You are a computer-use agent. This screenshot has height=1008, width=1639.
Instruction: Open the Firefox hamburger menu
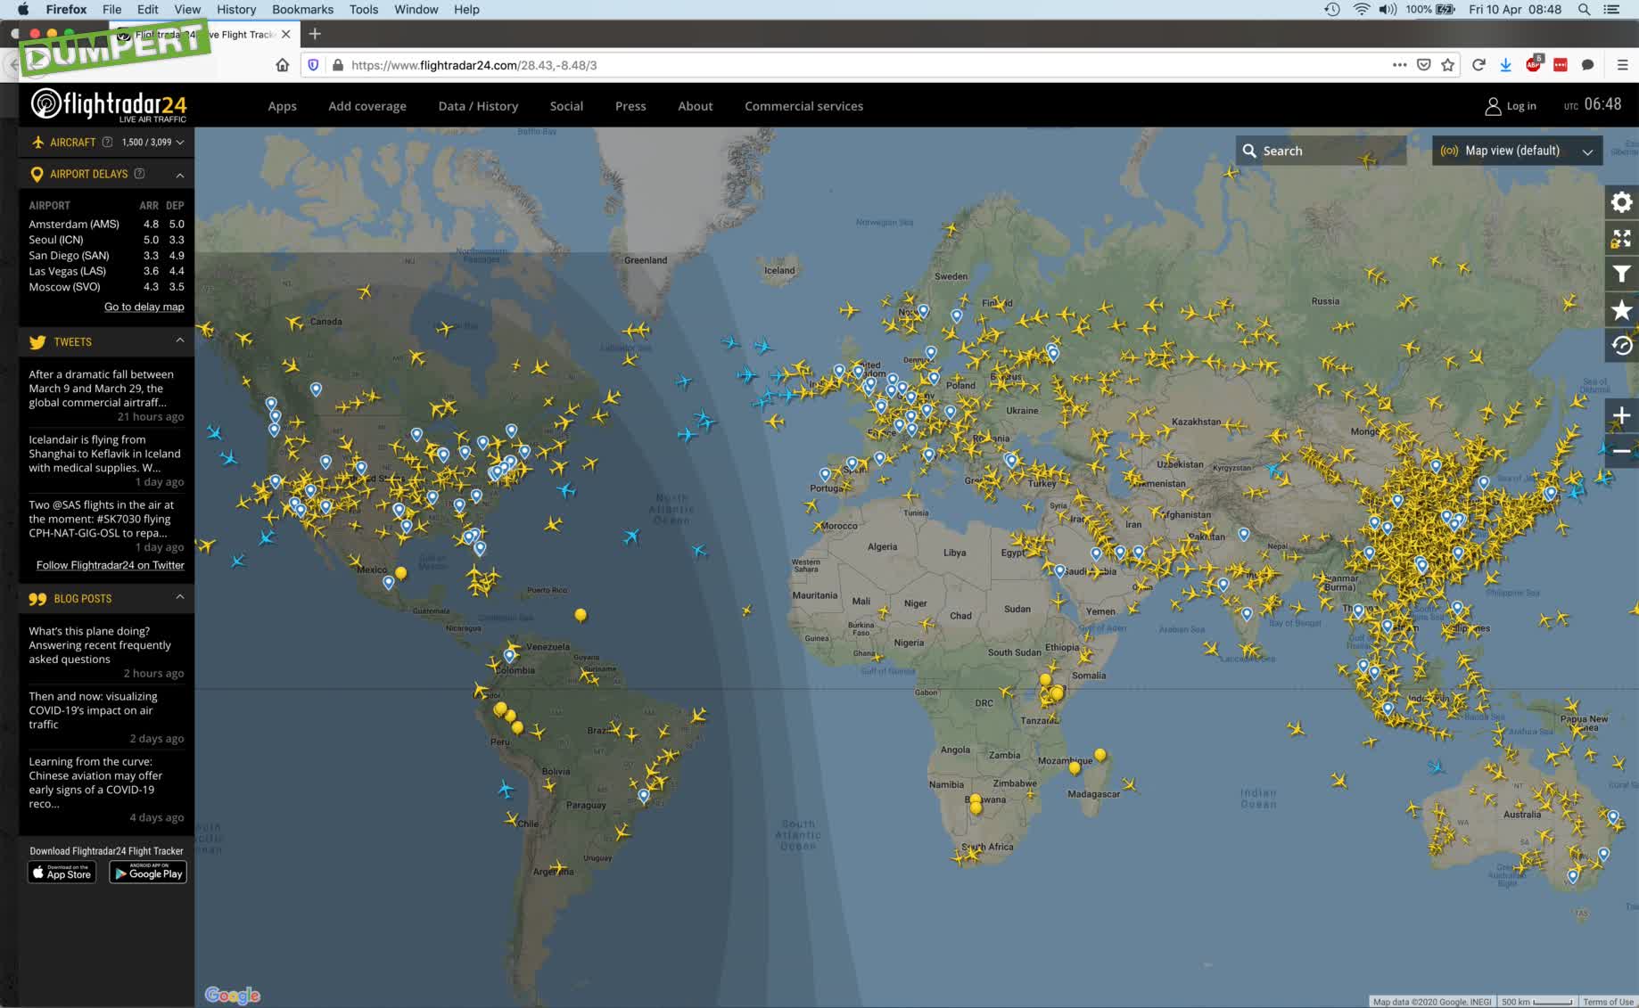click(1622, 65)
